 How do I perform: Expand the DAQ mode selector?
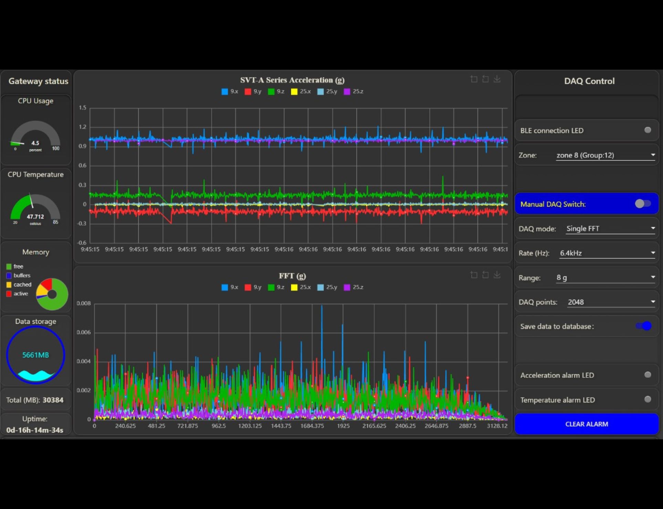pyautogui.click(x=611, y=229)
